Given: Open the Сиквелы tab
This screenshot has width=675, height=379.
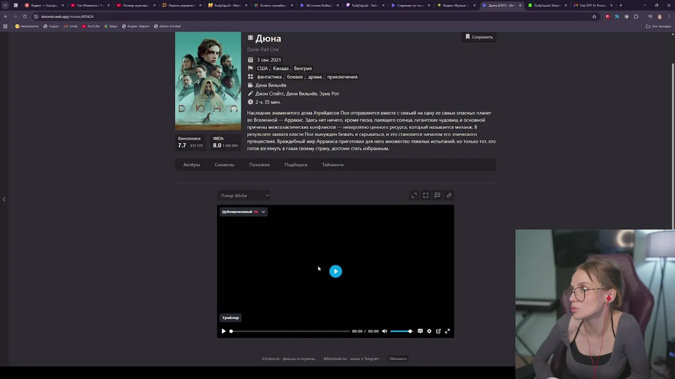Looking at the screenshot, I should [224, 165].
